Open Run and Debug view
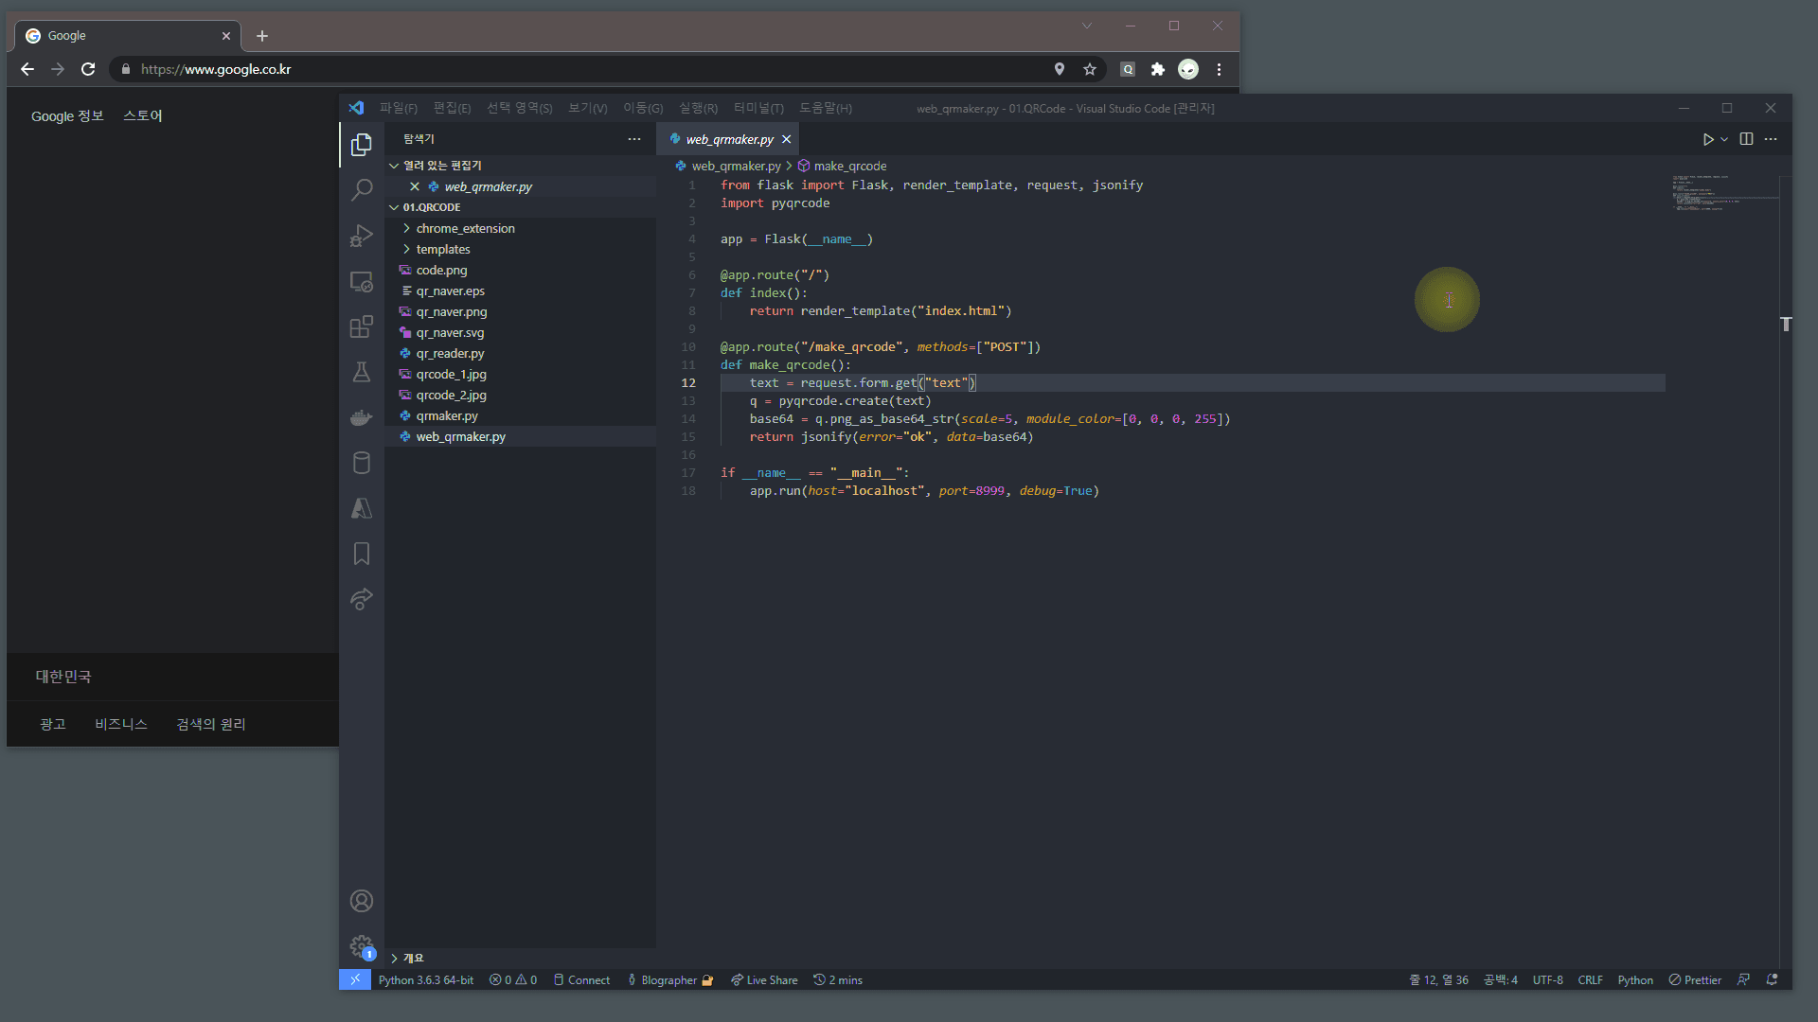The image size is (1818, 1022). (361, 236)
